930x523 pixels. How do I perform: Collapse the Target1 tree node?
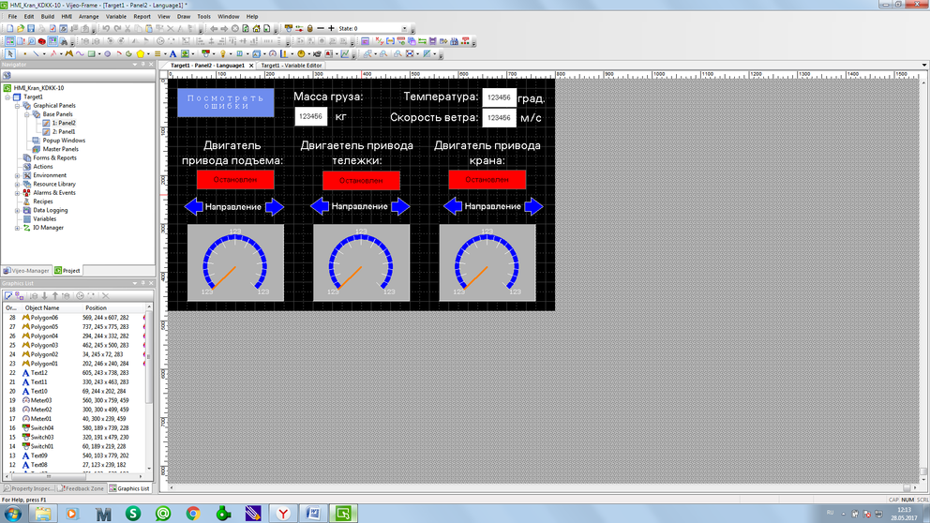point(7,97)
